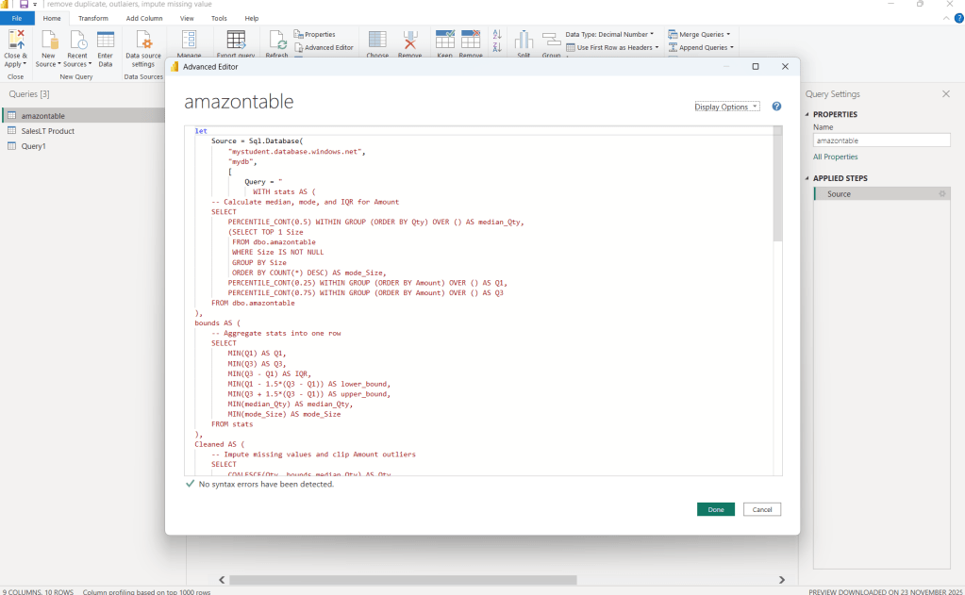Click the Advanced Editor ribbon button
This screenshot has height=595, width=965.
324,47
